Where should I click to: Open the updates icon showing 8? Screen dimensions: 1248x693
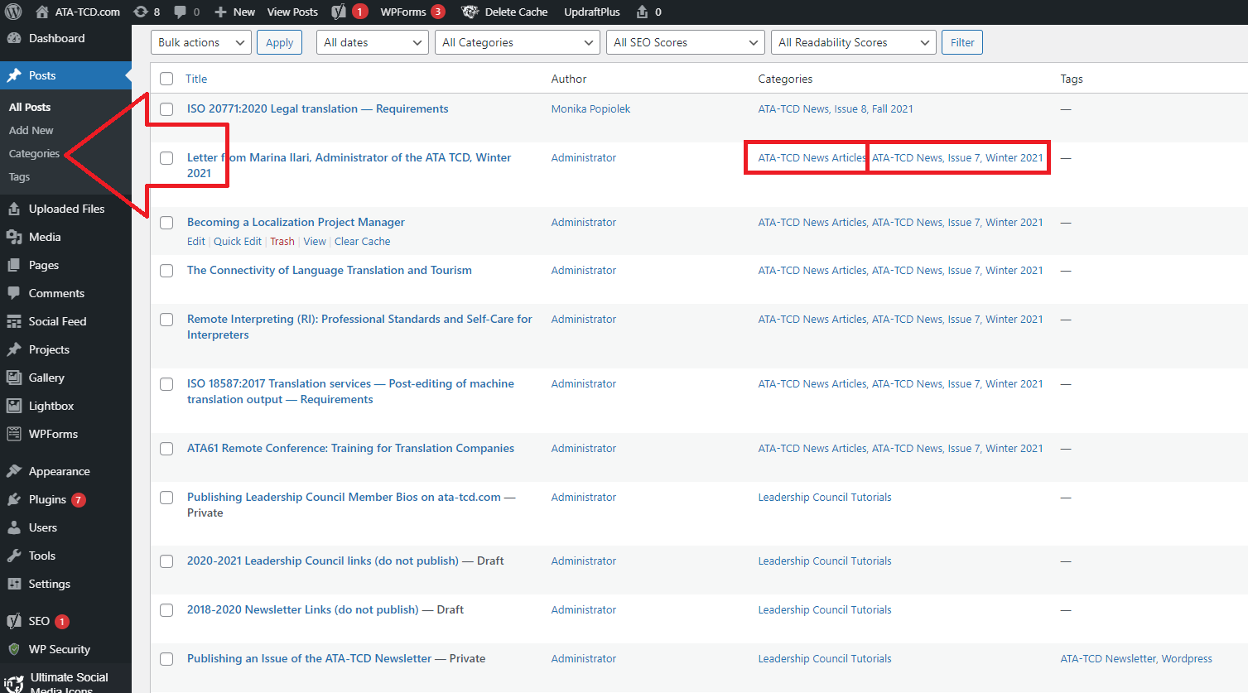(x=141, y=12)
